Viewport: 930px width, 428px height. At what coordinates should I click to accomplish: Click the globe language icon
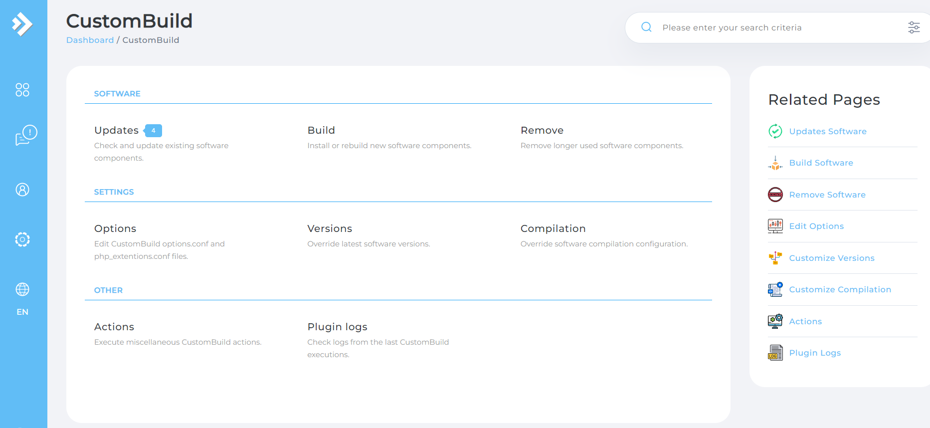click(x=22, y=289)
